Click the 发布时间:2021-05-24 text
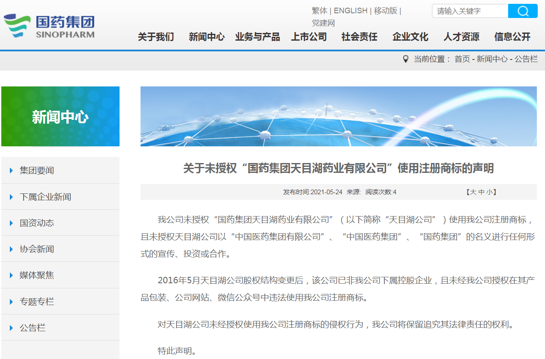 [x=313, y=192]
